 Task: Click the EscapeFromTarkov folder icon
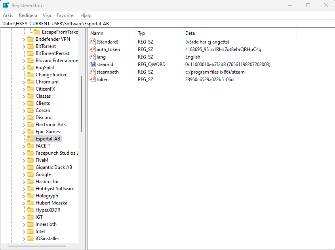[37, 32]
